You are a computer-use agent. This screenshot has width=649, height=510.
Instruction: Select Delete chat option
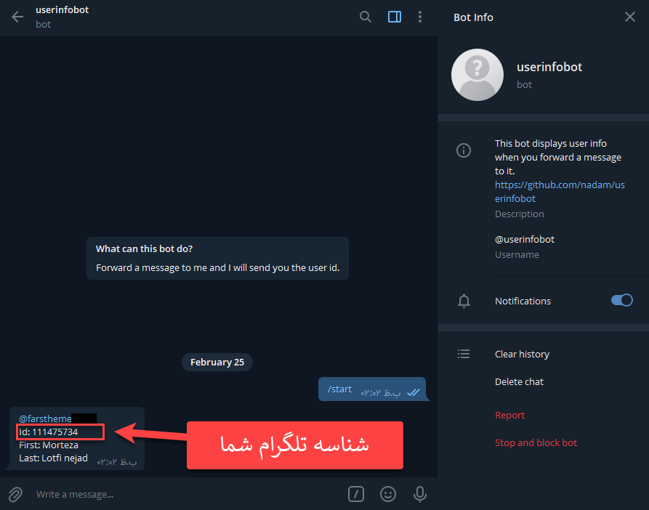(x=519, y=382)
